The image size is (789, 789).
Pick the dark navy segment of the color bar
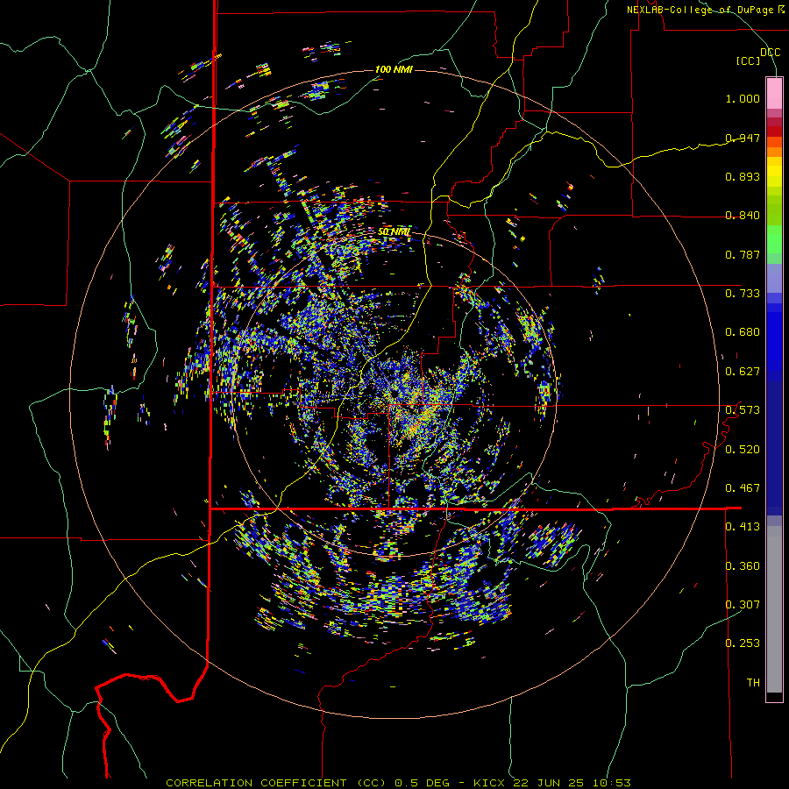click(774, 448)
